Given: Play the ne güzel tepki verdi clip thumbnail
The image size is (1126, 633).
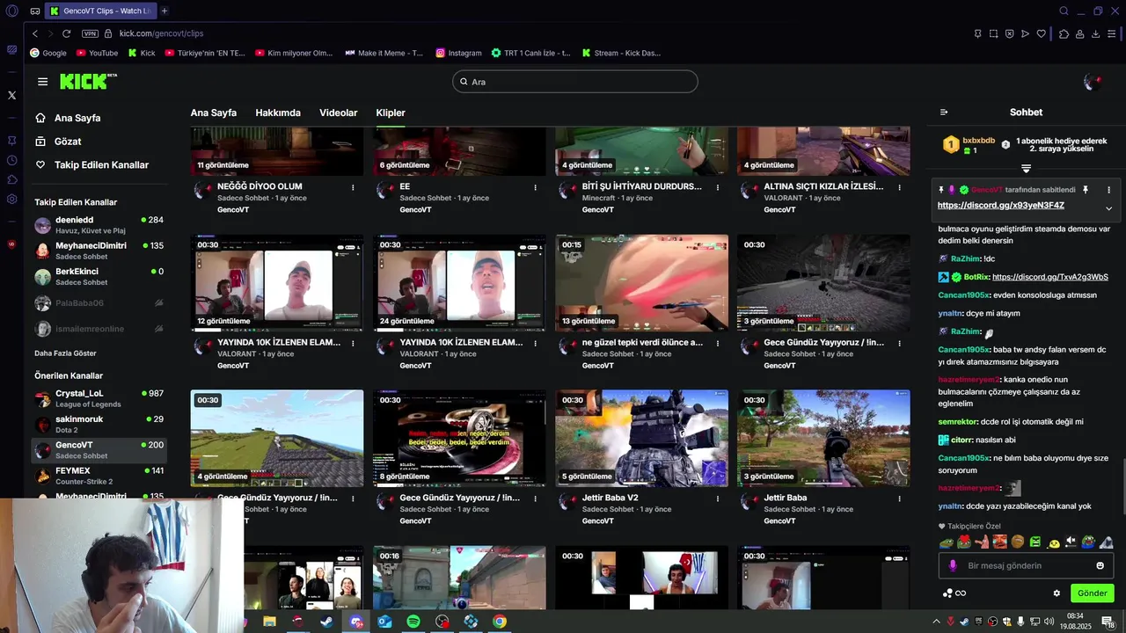Looking at the screenshot, I should [641, 282].
